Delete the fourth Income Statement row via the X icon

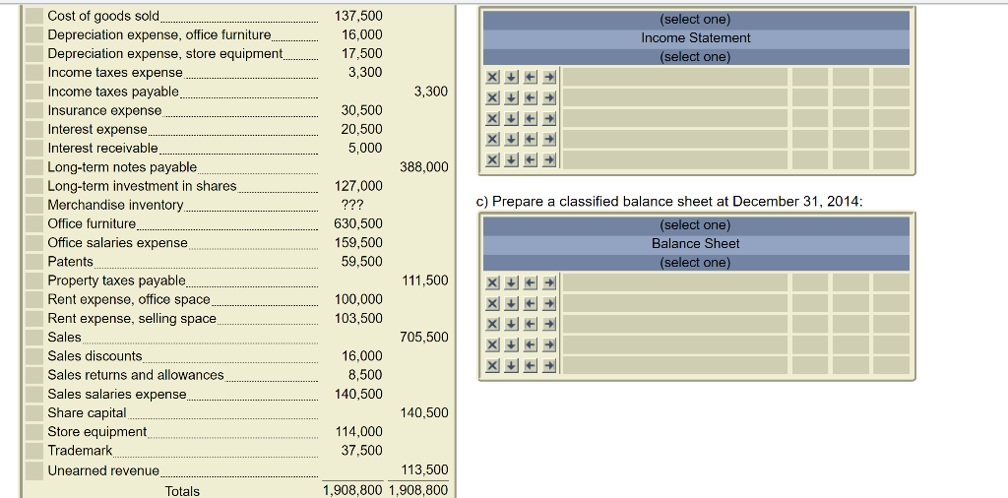[x=492, y=139]
